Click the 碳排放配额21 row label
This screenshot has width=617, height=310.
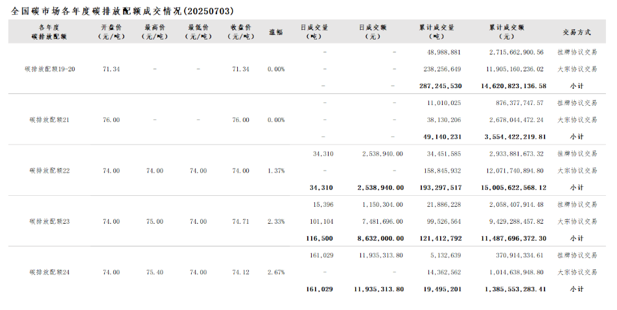click(x=49, y=120)
